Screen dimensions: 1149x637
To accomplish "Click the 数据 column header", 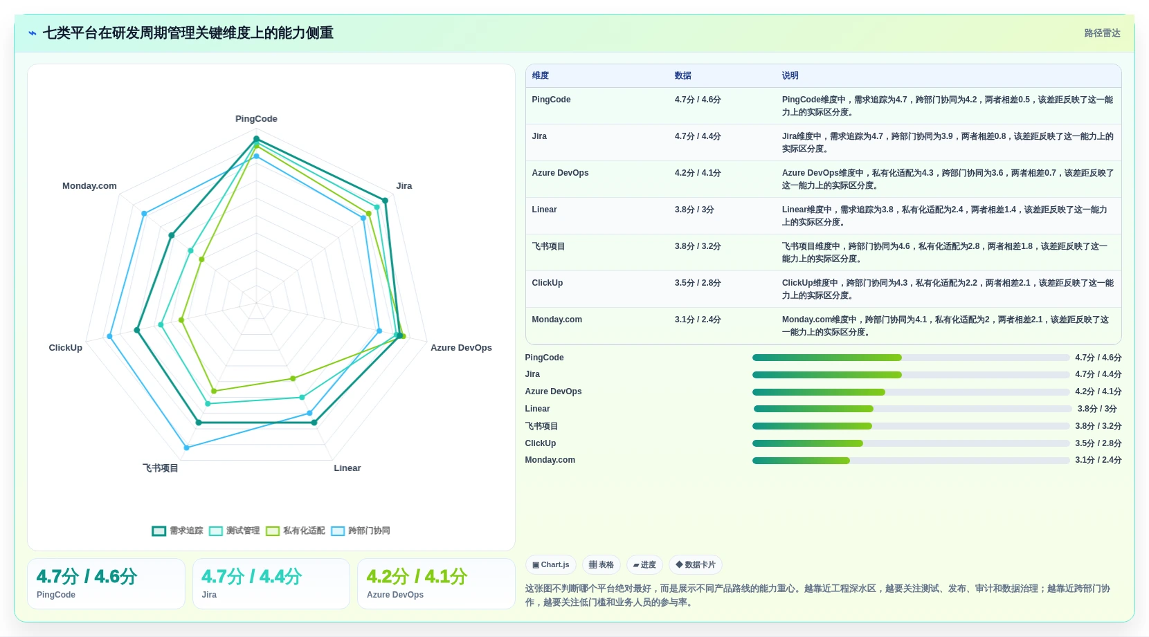I will pyautogui.click(x=683, y=75).
